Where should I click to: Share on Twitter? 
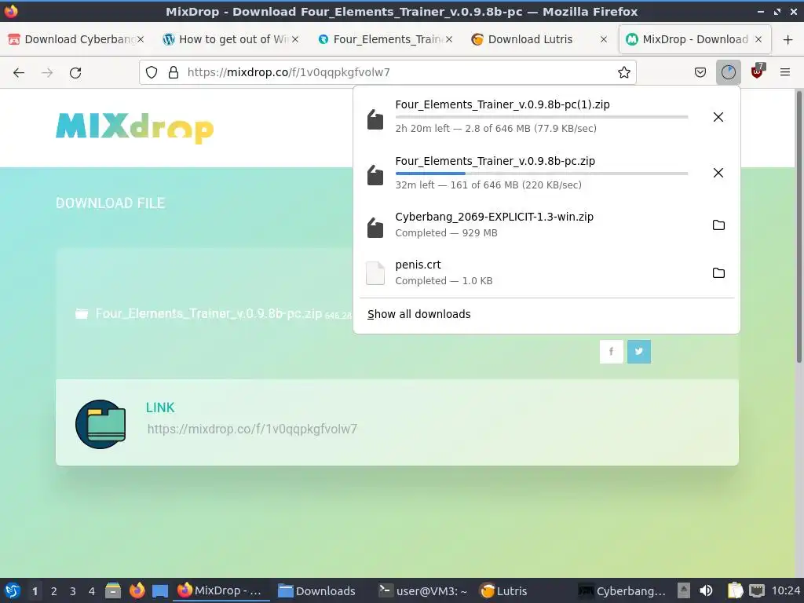click(638, 351)
